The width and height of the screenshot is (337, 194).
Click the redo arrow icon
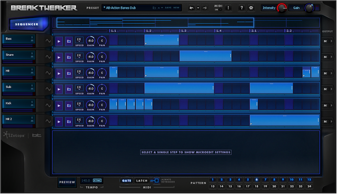click(x=205, y=8)
